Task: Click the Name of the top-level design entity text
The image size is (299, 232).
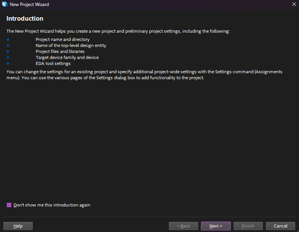Action: pos(71,45)
